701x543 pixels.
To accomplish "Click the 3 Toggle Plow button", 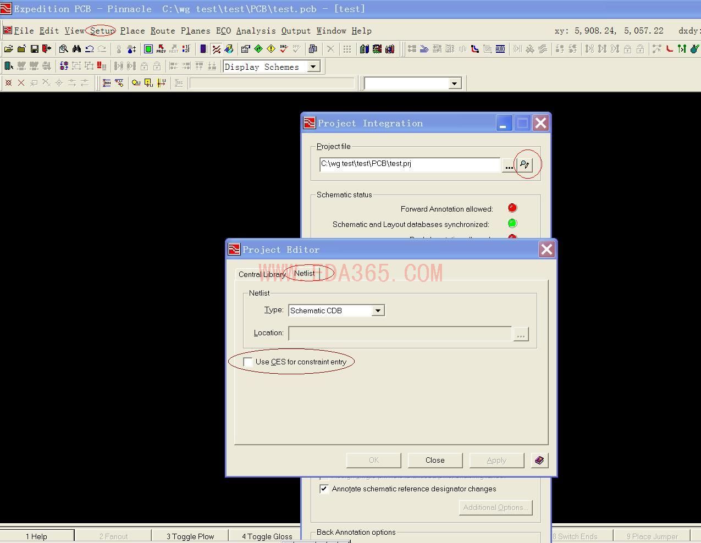I will point(190,536).
